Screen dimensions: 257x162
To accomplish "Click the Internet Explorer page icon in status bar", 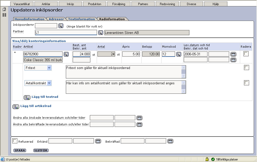I will click(x=3, y=159).
